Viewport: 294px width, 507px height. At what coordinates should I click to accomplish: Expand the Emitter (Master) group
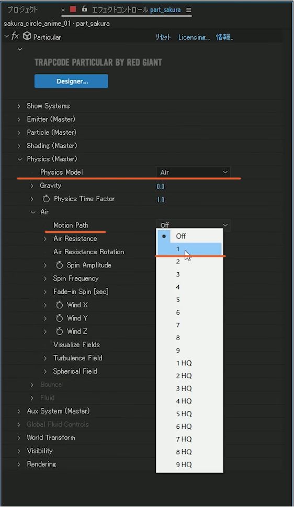(19, 120)
